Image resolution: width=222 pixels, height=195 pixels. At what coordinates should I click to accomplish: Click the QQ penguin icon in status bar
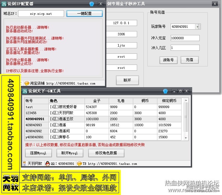point(47,164)
